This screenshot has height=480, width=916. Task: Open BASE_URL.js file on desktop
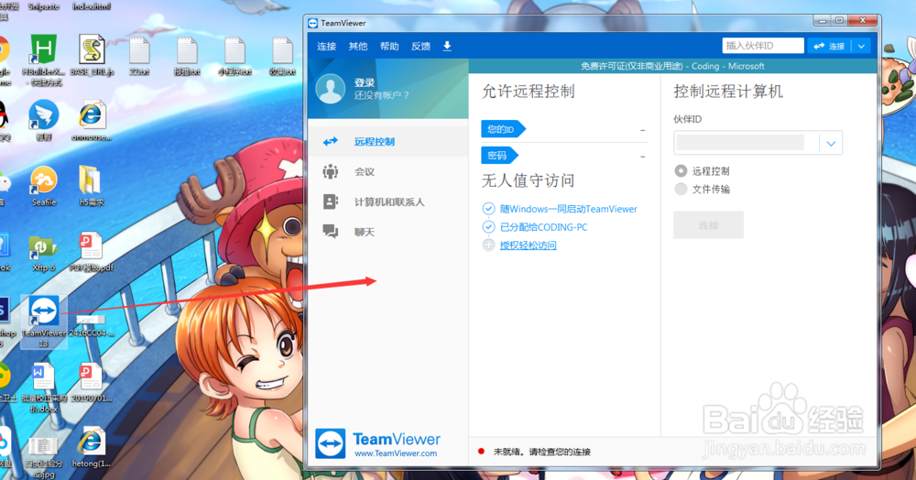(92, 54)
